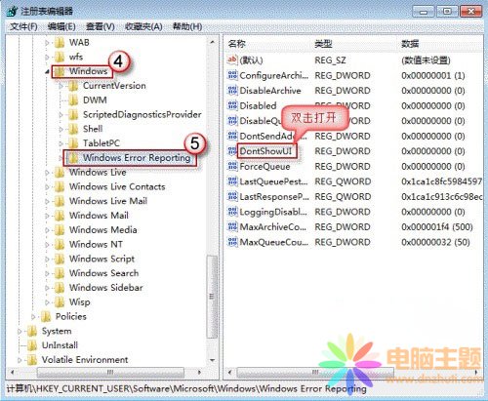Open the 编辑(E) menu

61,26
